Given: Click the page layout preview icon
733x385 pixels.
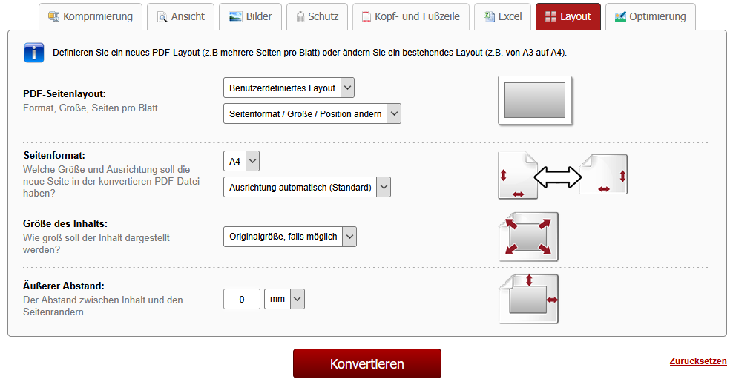Looking at the screenshot, I should (535, 100).
